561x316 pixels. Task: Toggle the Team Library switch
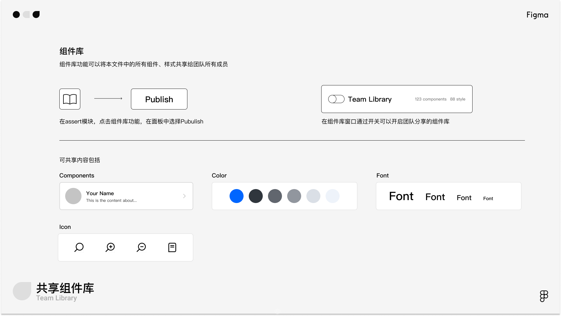tap(336, 99)
